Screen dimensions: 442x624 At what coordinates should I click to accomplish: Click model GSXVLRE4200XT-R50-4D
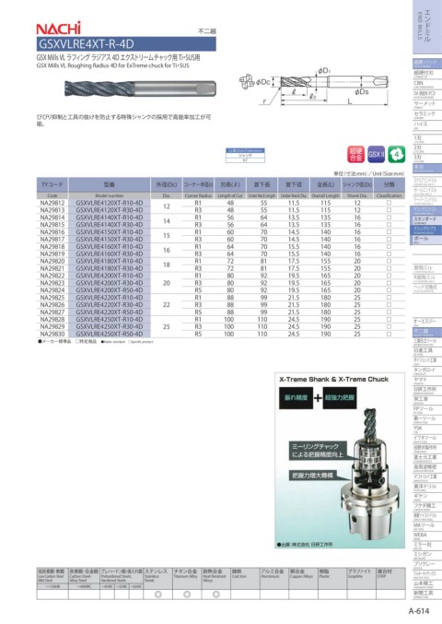tap(110, 290)
